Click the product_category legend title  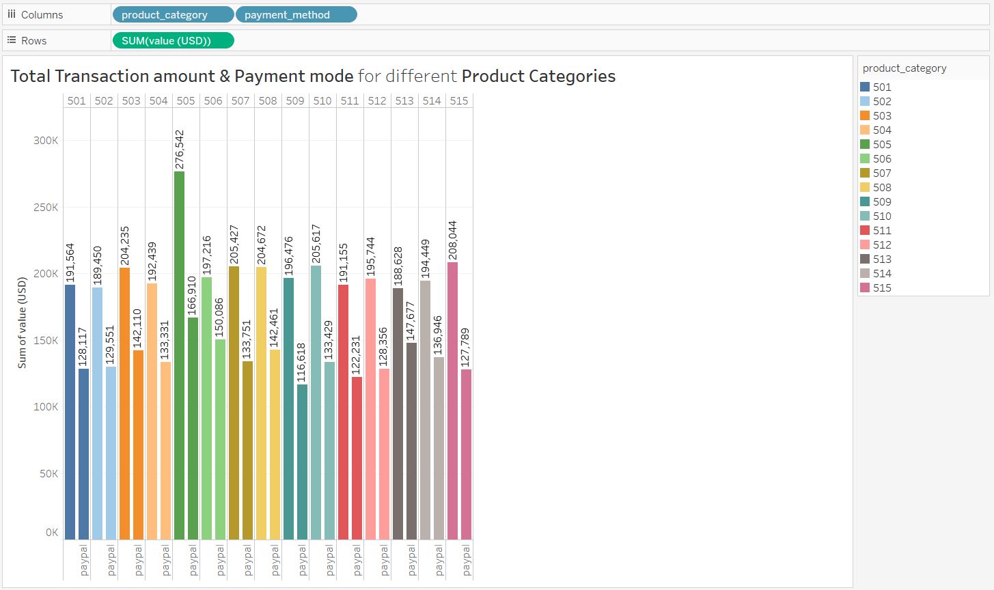(904, 68)
